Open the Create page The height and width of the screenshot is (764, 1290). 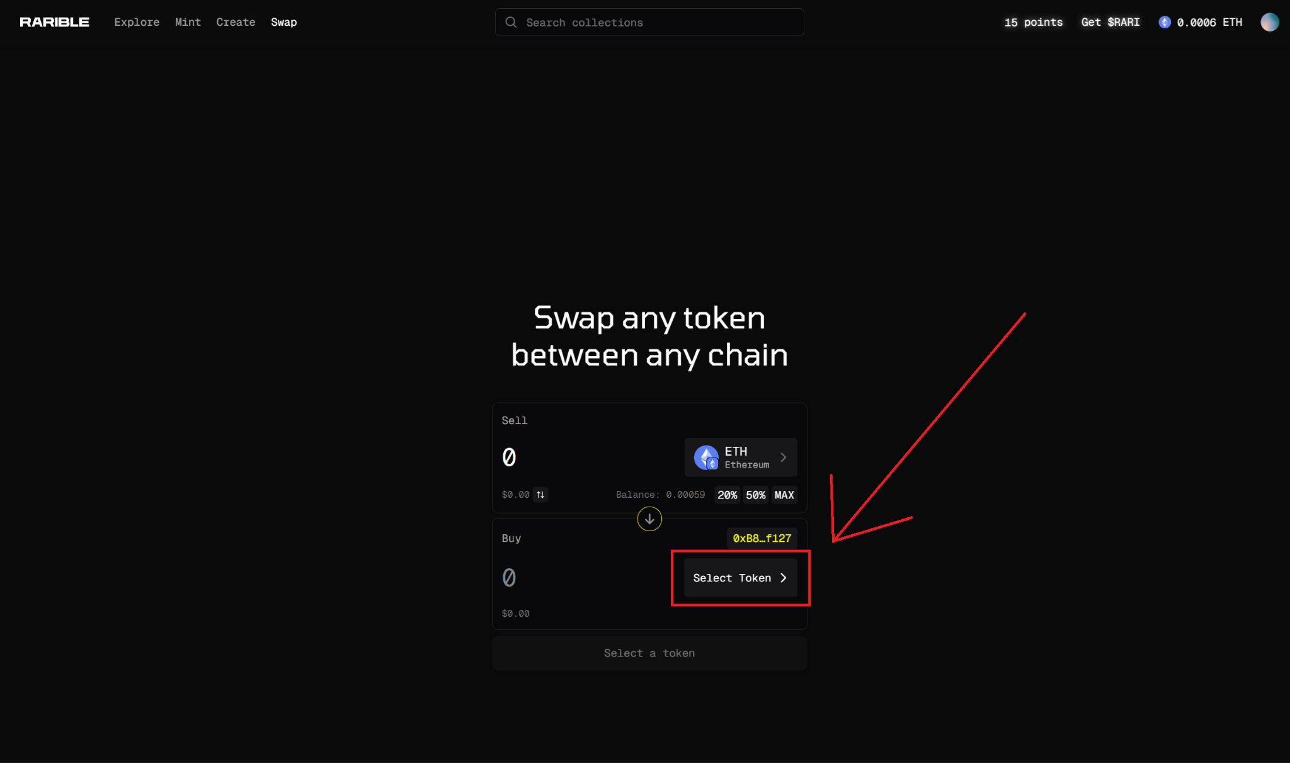[236, 22]
